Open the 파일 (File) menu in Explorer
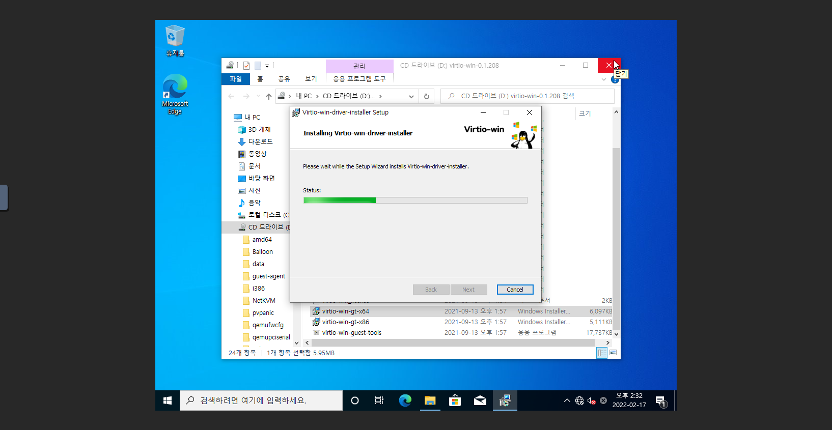Screen dimensions: 832x430 click(x=236, y=79)
